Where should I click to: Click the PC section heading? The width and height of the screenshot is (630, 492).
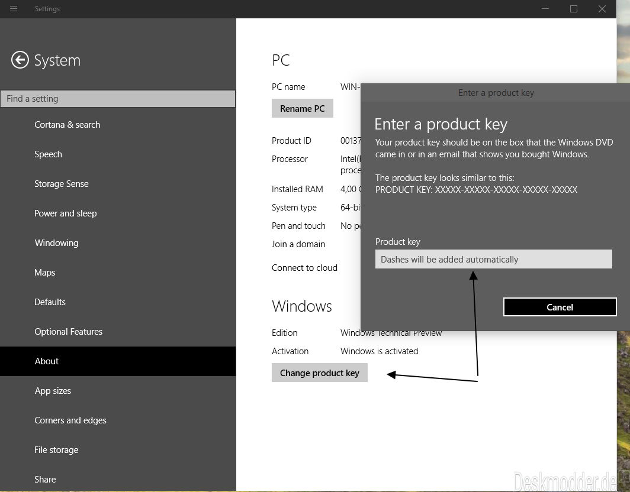point(281,60)
